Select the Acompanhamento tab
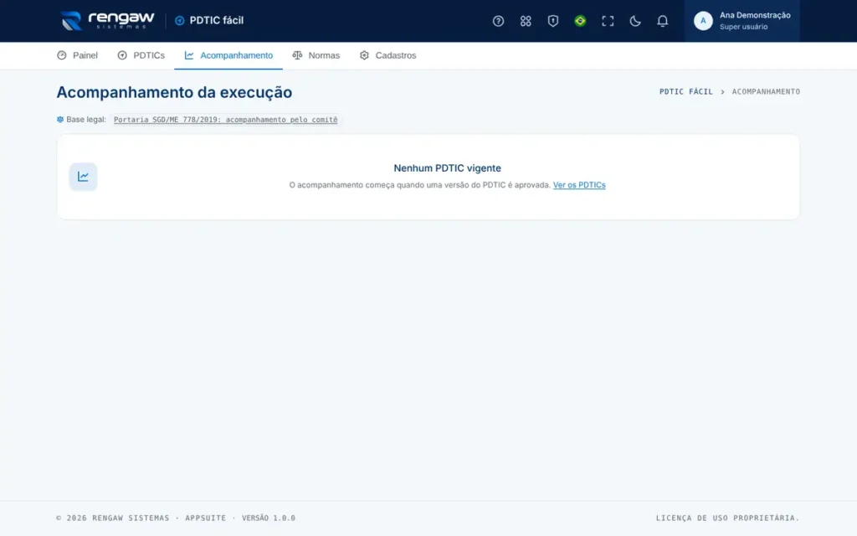 point(228,55)
